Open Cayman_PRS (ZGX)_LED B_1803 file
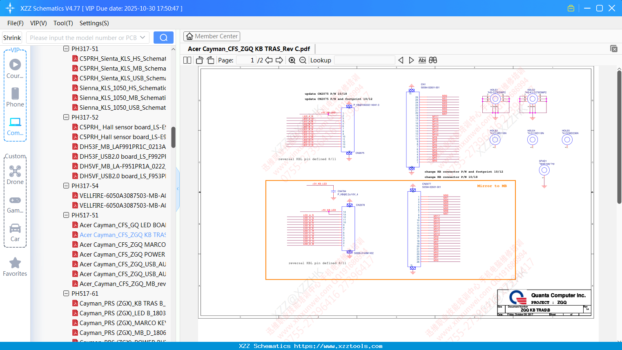 (123, 313)
